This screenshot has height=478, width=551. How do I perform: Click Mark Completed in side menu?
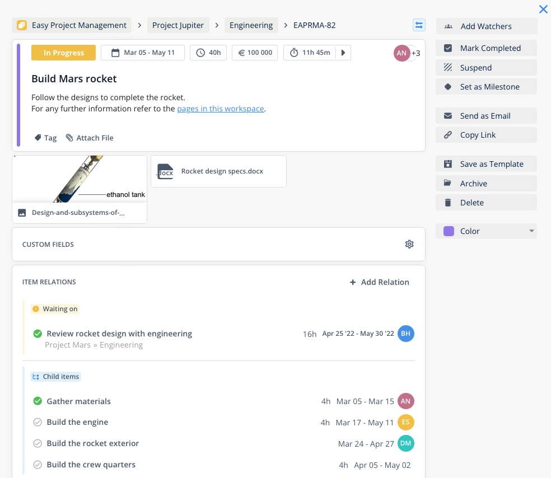click(x=487, y=48)
